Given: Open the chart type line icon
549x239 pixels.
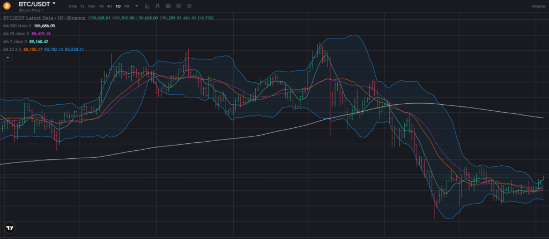Looking at the screenshot, I should coord(147,6).
